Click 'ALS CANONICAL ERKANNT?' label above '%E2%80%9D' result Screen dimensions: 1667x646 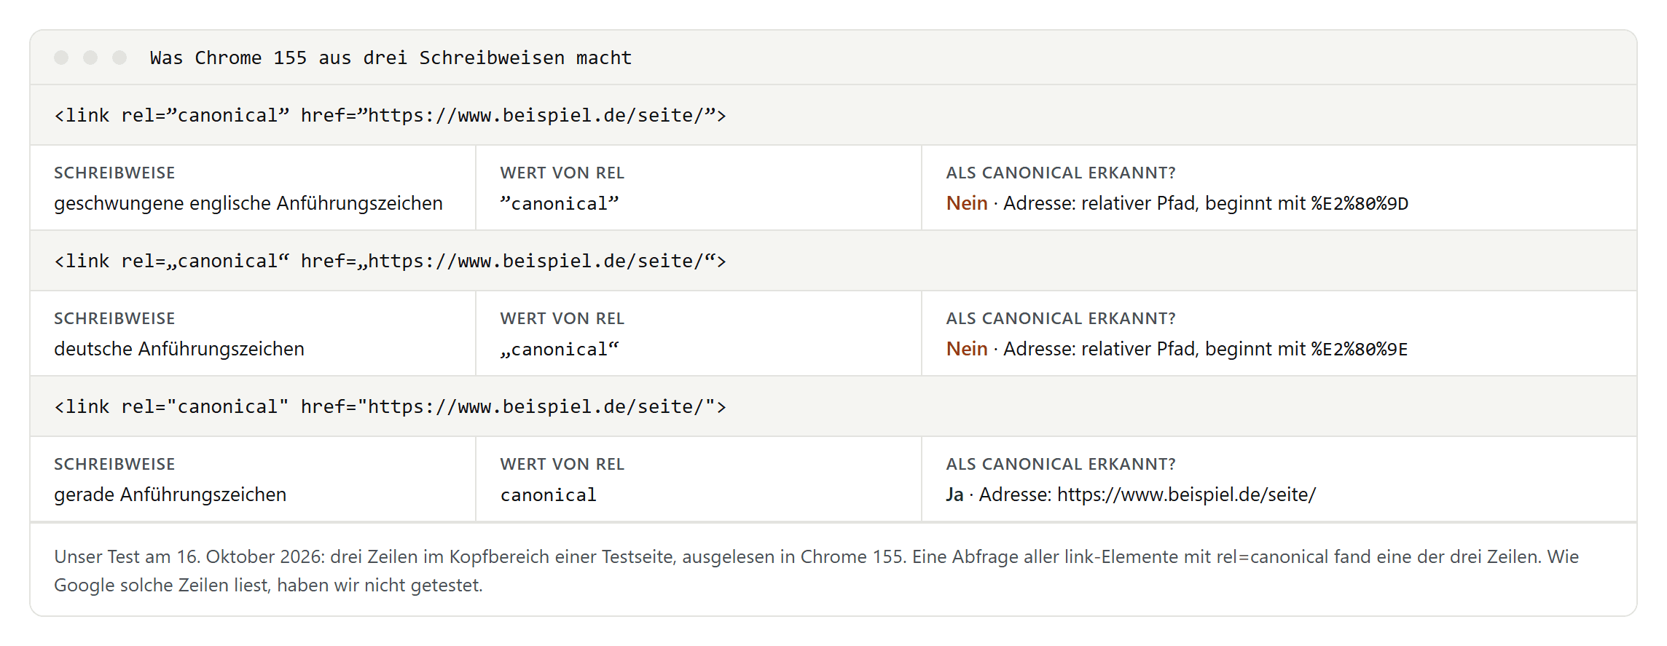pos(1061,173)
